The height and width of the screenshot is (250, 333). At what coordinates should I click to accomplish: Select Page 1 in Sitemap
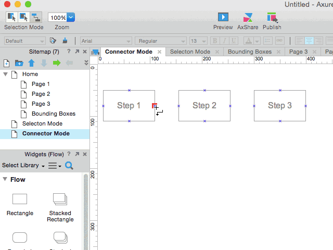[41, 84]
